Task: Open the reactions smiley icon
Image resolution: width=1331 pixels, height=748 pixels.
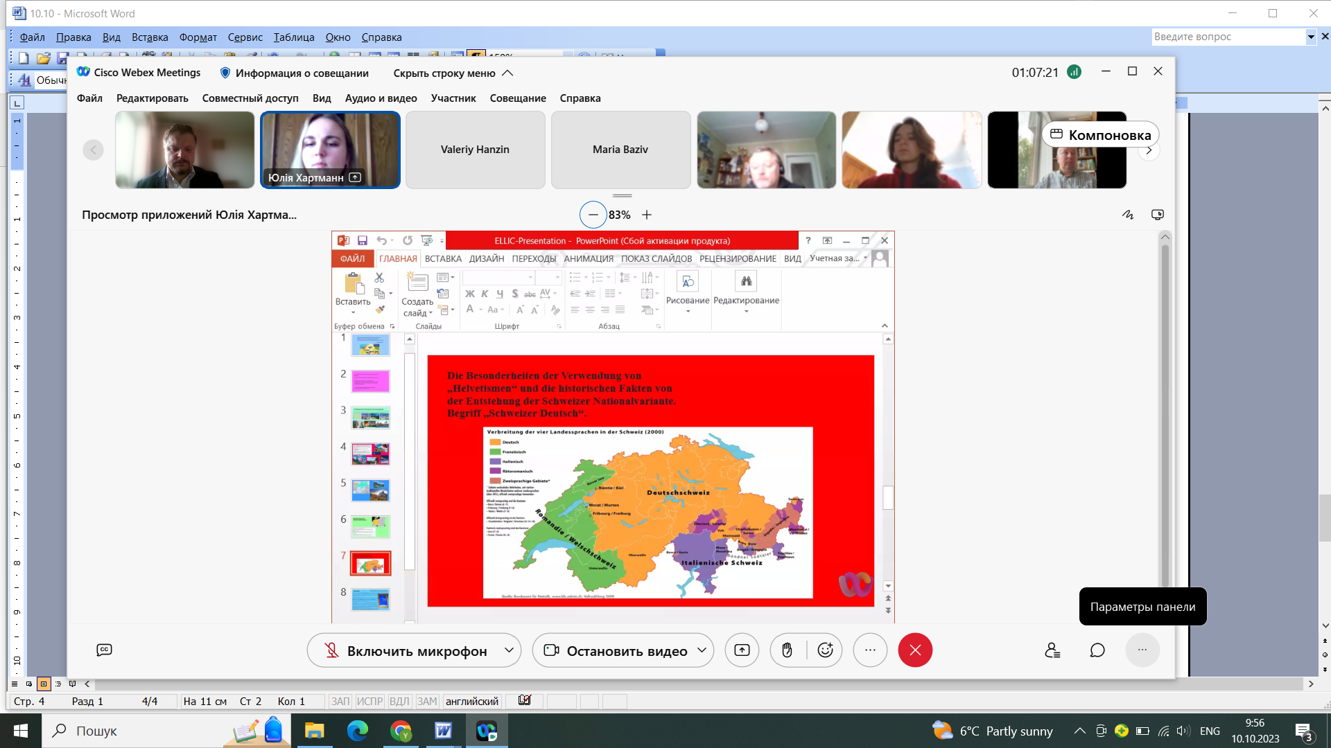Action: pos(825,650)
